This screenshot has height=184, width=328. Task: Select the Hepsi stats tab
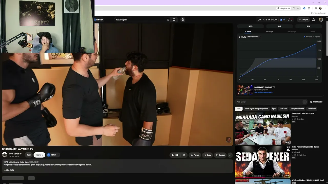313,32
